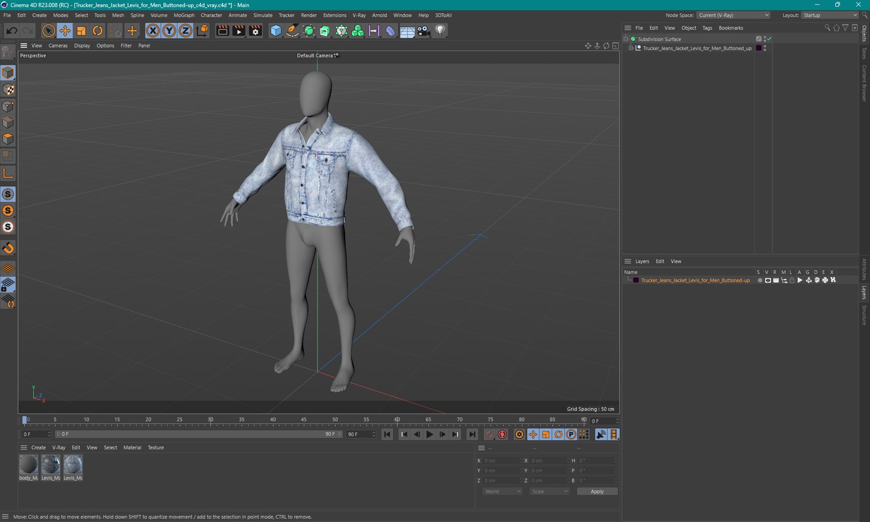The image size is (870, 522).
Task: Select the Live Selection tool
Action: click(48, 31)
